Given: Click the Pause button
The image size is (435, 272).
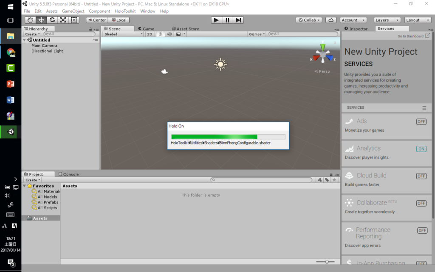Looking at the screenshot, I should click(227, 20).
